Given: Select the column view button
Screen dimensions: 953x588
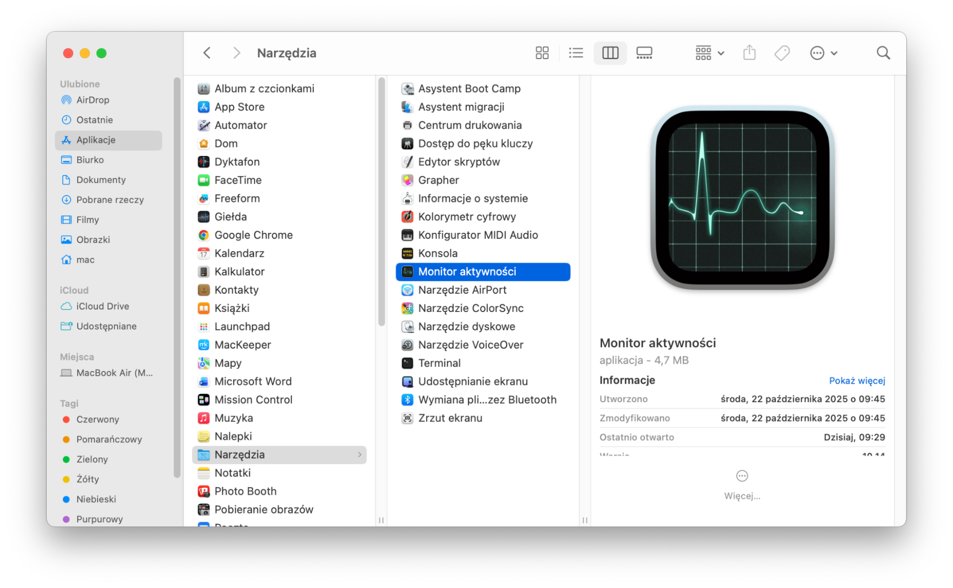Looking at the screenshot, I should pos(610,53).
